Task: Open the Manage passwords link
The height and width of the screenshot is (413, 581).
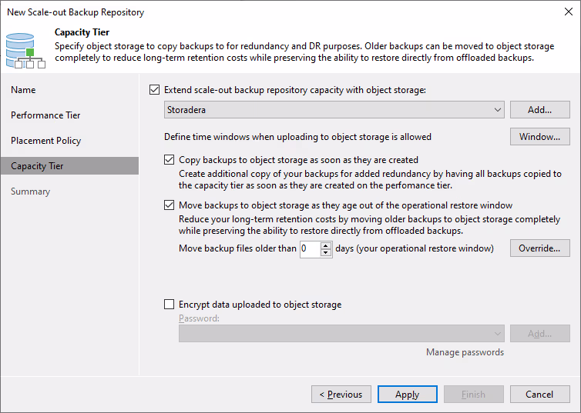Action: click(x=465, y=352)
